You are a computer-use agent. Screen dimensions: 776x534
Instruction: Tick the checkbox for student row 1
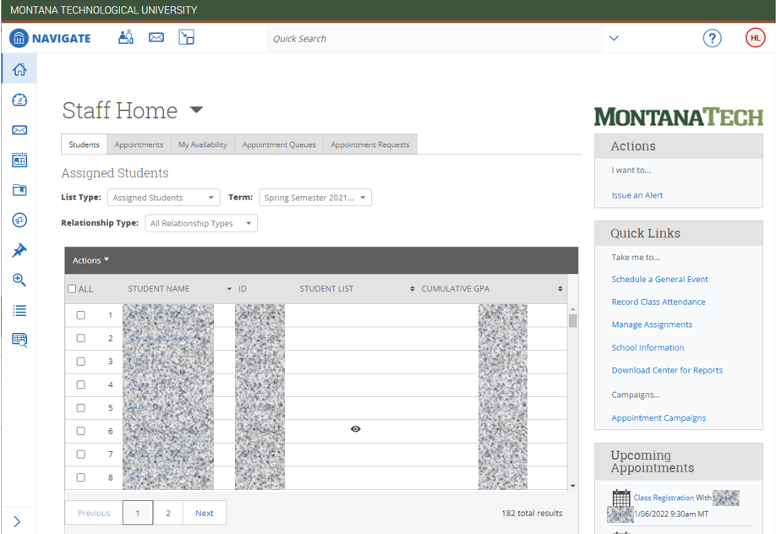click(x=81, y=315)
